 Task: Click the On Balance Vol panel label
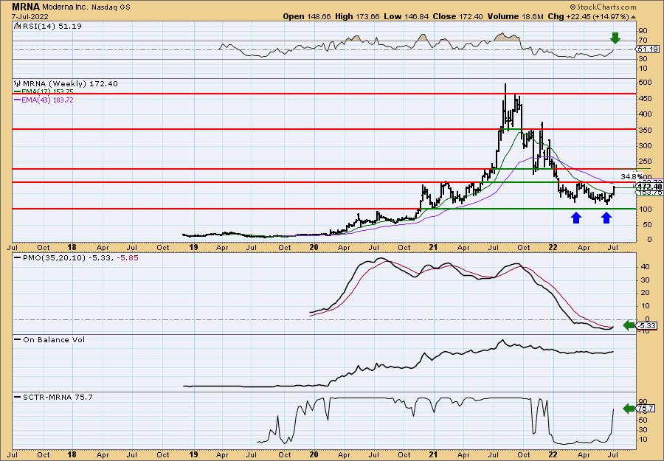[54, 339]
